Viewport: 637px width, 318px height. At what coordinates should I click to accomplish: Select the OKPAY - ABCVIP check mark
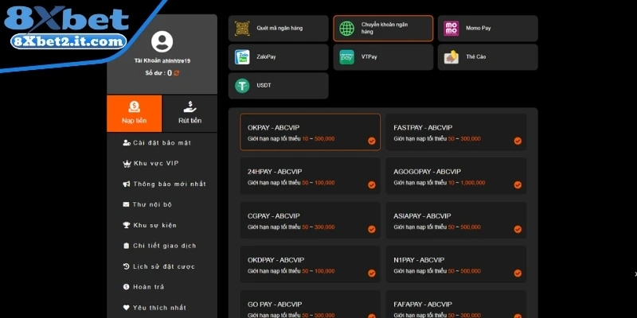372,141
